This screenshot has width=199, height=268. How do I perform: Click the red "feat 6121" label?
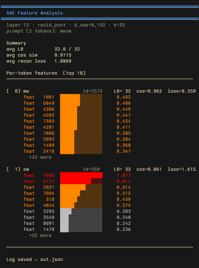(39, 181)
